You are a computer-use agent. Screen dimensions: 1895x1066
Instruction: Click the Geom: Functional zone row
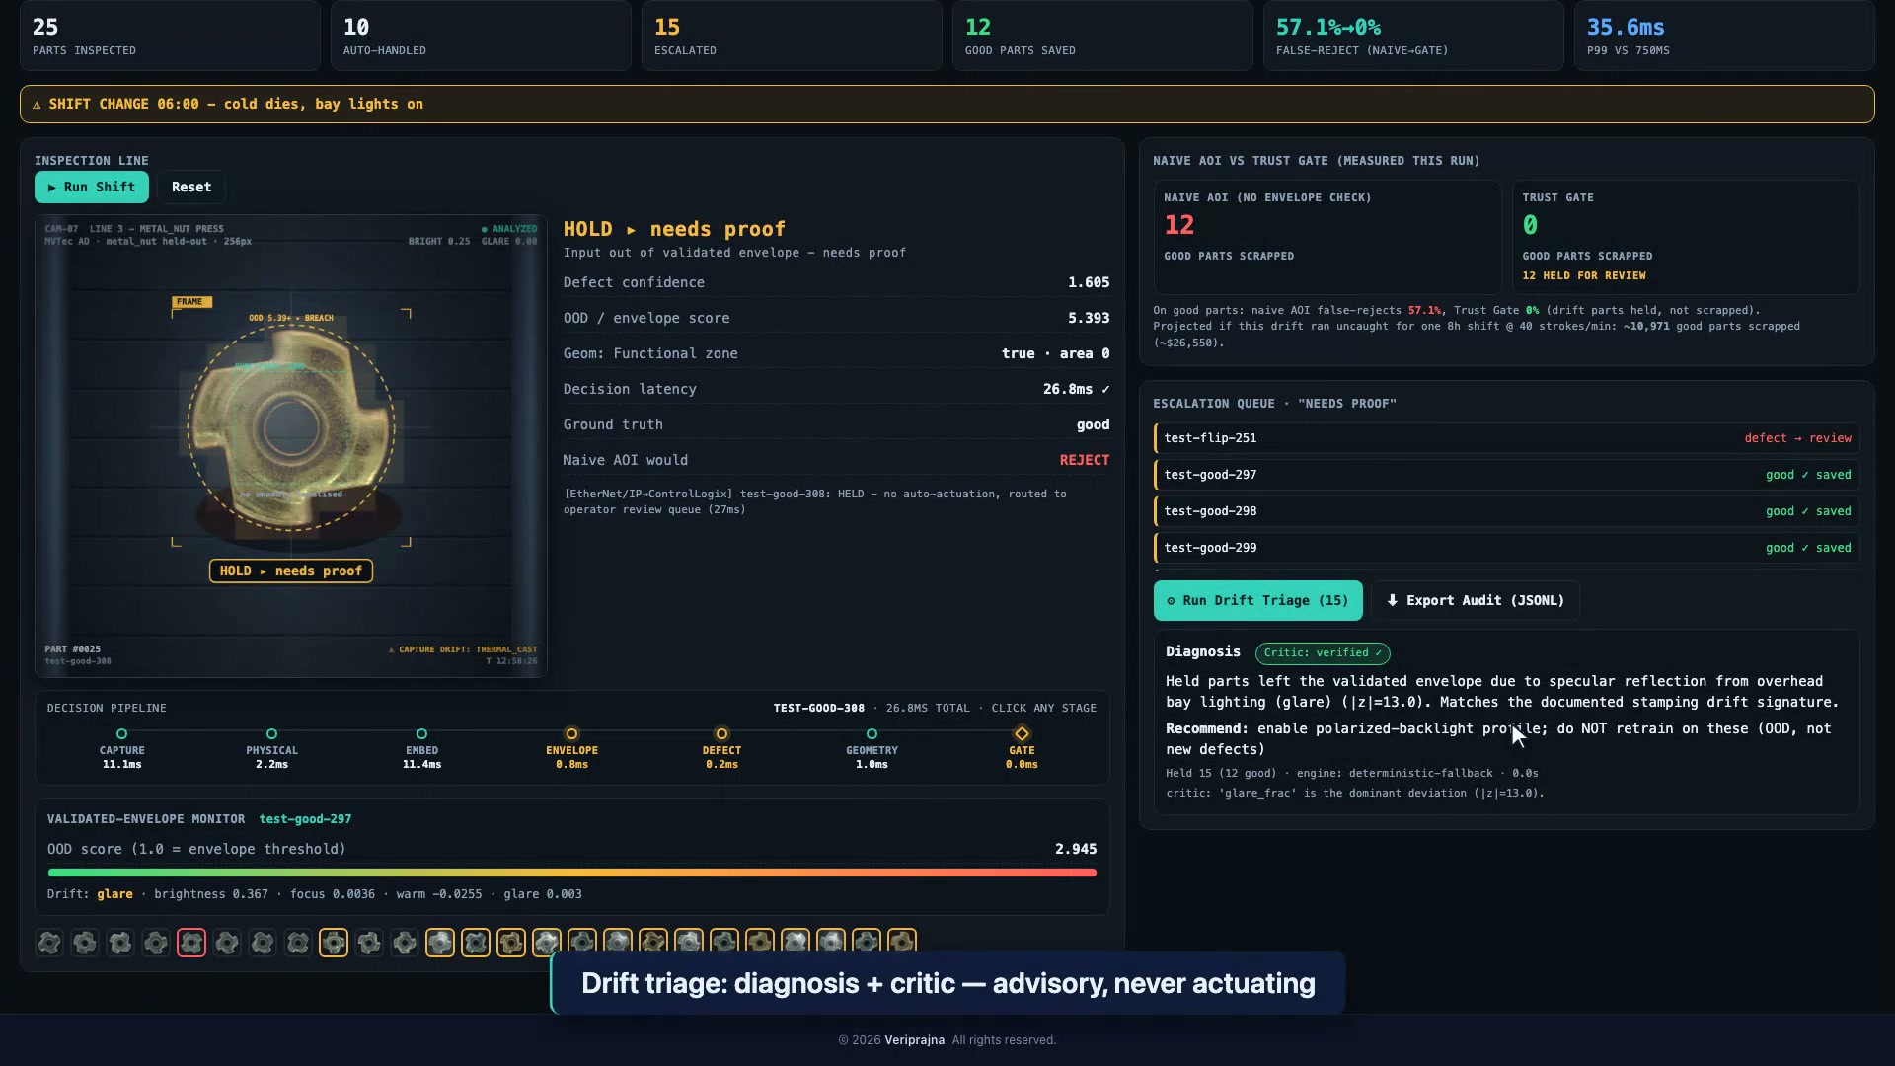(x=836, y=353)
